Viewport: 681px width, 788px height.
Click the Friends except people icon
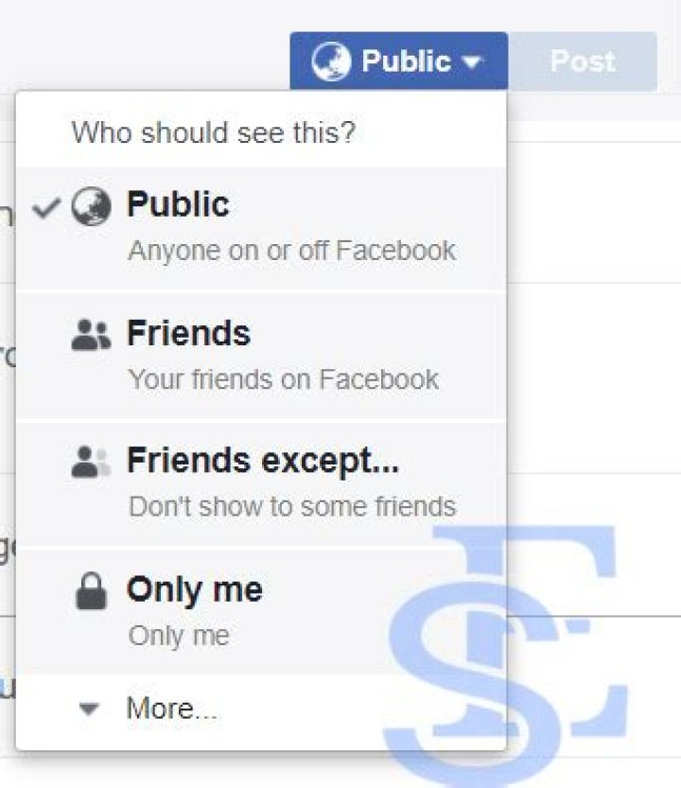point(91,462)
